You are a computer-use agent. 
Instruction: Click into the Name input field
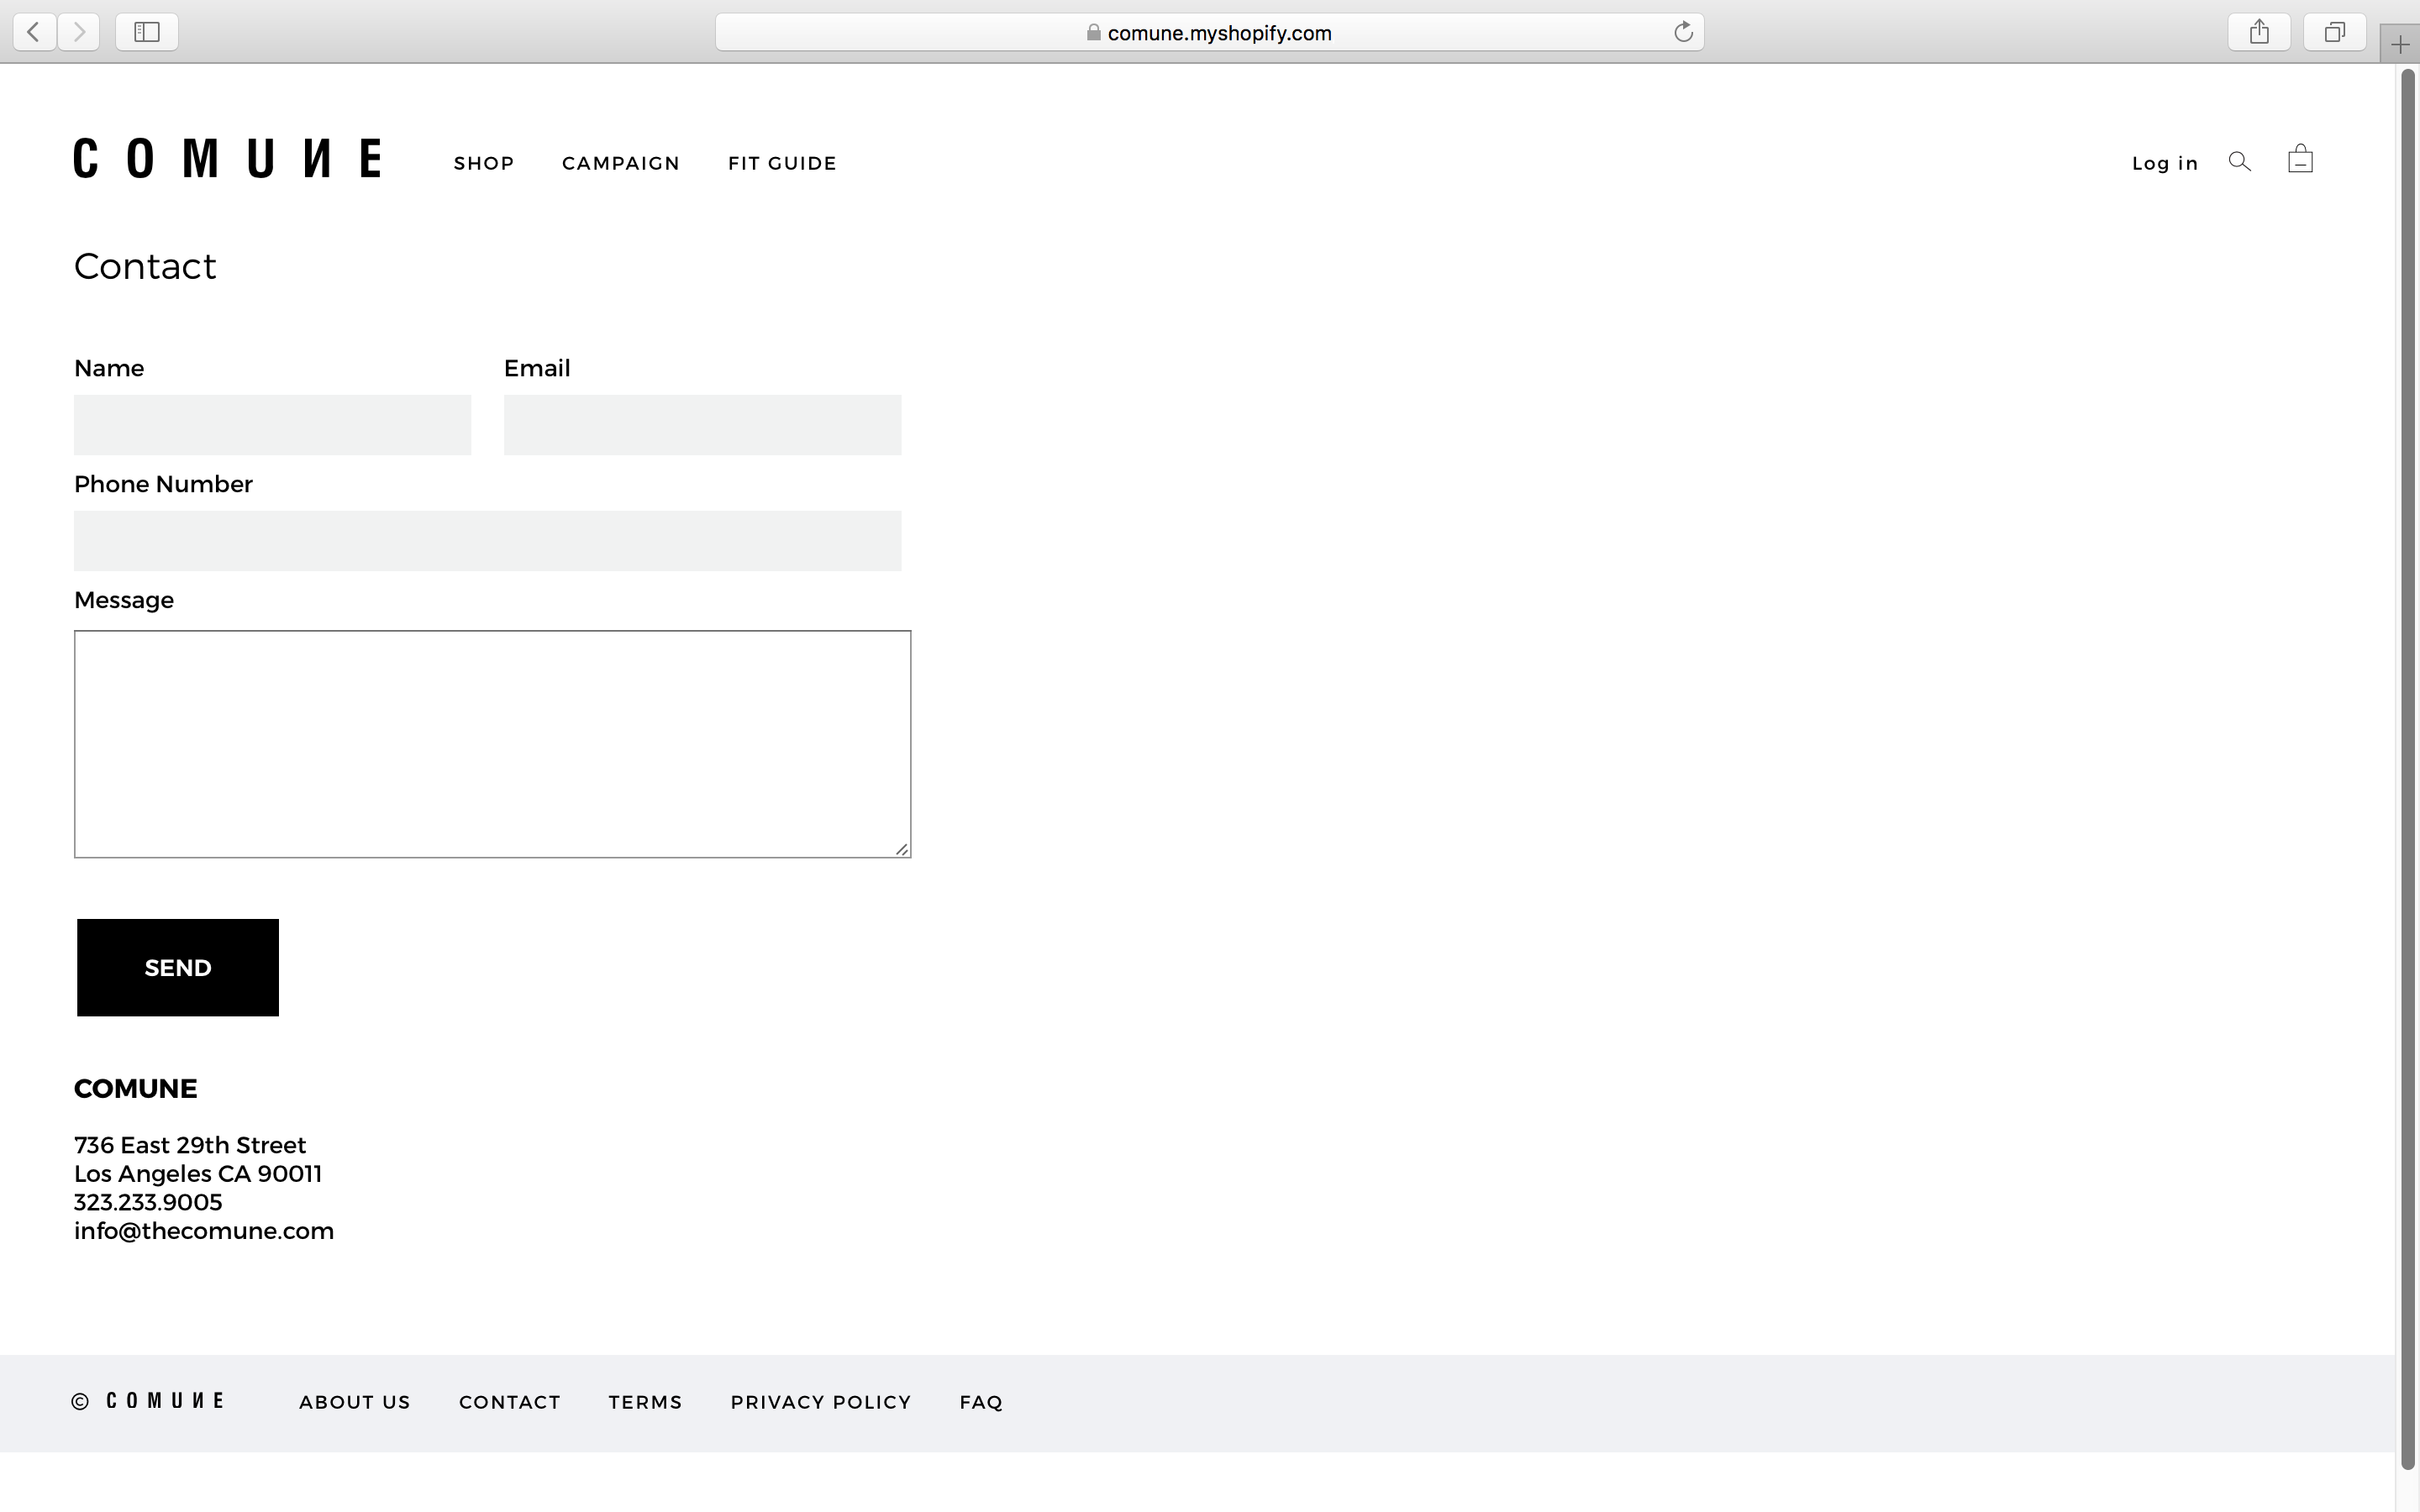(x=272, y=425)
